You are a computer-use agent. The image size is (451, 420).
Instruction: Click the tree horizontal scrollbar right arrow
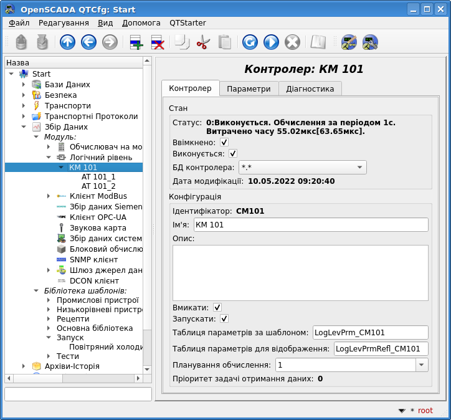click(138, 378)
